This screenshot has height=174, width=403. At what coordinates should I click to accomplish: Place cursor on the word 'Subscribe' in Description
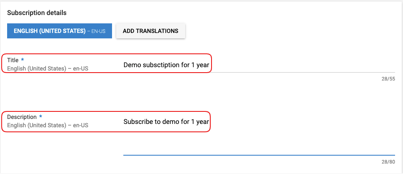(138, 122)
